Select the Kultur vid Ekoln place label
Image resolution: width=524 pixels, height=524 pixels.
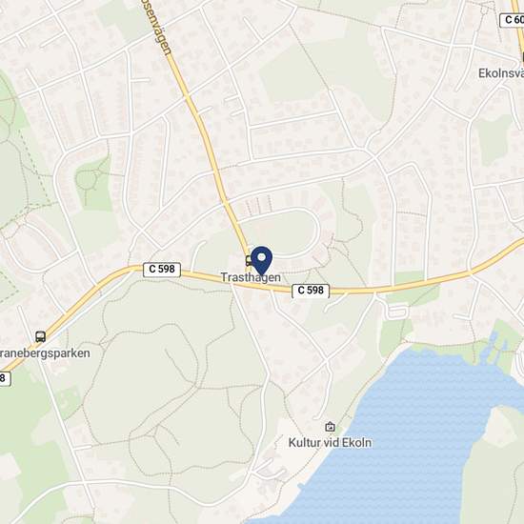click(330, 442)
